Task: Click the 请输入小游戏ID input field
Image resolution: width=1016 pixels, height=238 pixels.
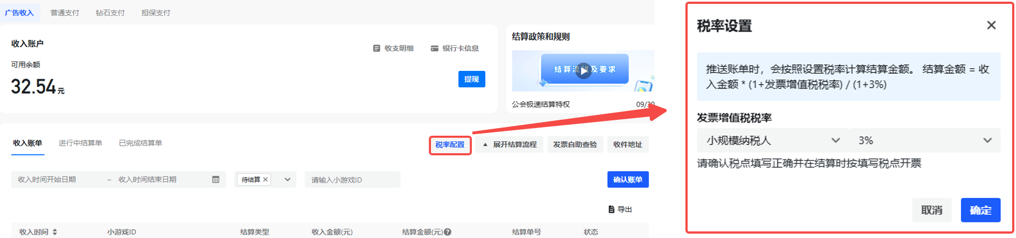Action: [x=352, y=180]
